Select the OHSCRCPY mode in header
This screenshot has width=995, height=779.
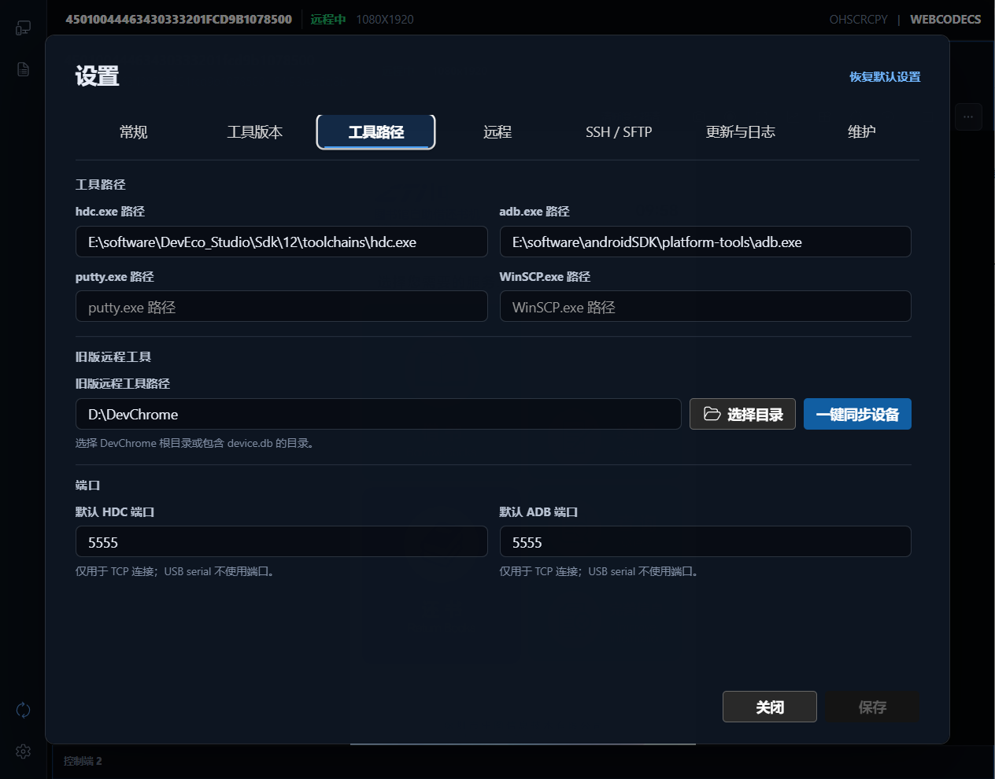[858, 19]
